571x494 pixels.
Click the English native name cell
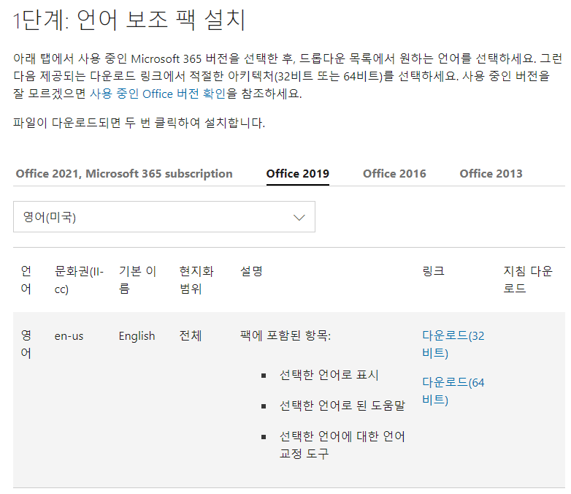pos(137,335)
